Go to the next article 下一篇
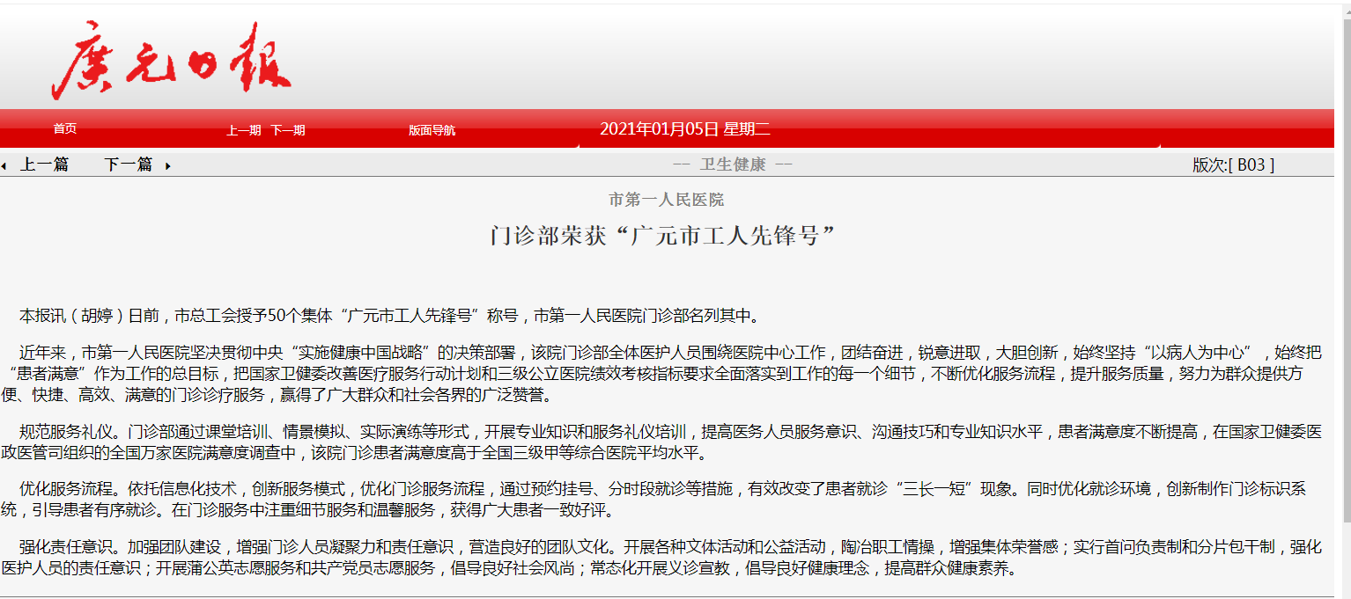 tap(128, 164)
